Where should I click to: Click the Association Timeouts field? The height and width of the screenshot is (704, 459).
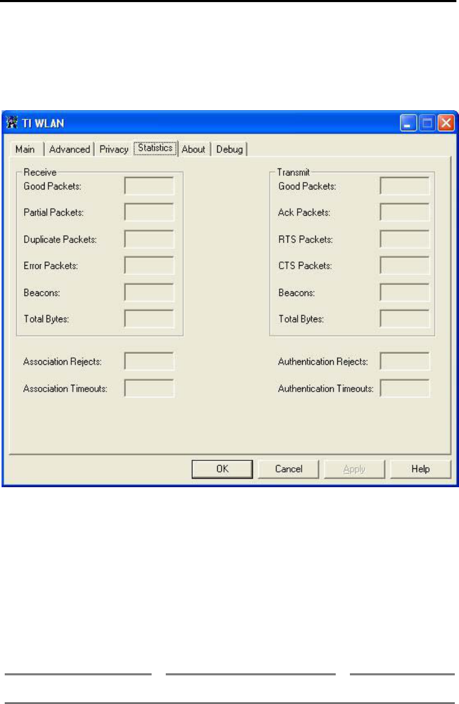(149, 388)
